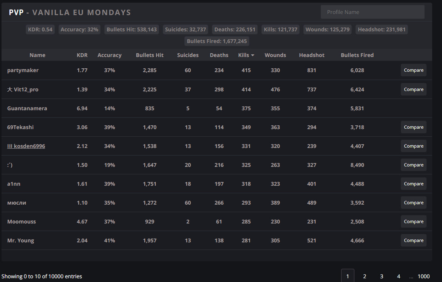The image size is (442, 282).
Task: Compare stats with partymaker
Action: 413,70
